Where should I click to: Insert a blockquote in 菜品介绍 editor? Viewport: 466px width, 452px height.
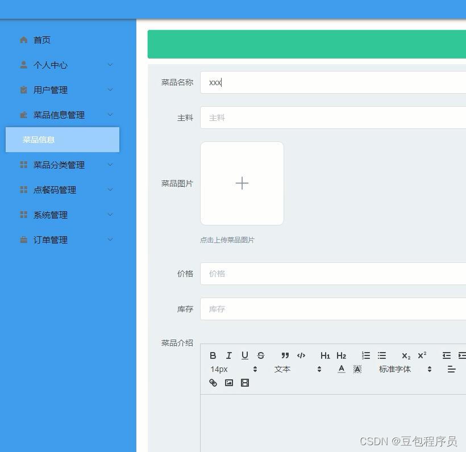[285, 355]
